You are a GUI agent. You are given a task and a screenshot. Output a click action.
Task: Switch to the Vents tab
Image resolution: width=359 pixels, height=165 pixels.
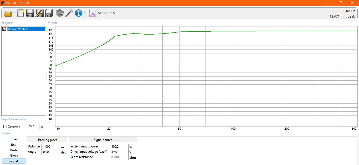click(14, 150)
